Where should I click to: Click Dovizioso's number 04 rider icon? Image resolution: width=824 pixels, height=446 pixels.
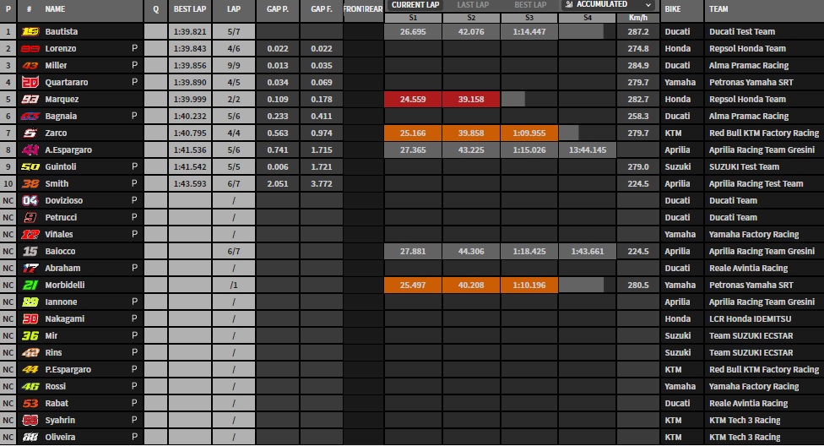[x=30, y=200]
